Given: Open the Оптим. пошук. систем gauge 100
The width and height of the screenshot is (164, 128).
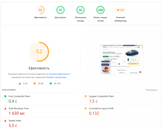Looking at the screenshot, I should click(x=100, y=10).
